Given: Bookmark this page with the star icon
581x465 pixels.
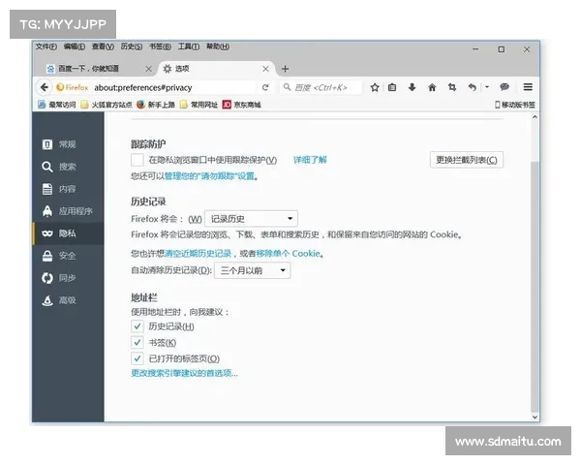Looking at the screenshot, I should tap(375, 87).
